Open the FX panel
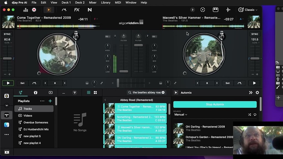The image size is (283, 159). pos(77,9)
